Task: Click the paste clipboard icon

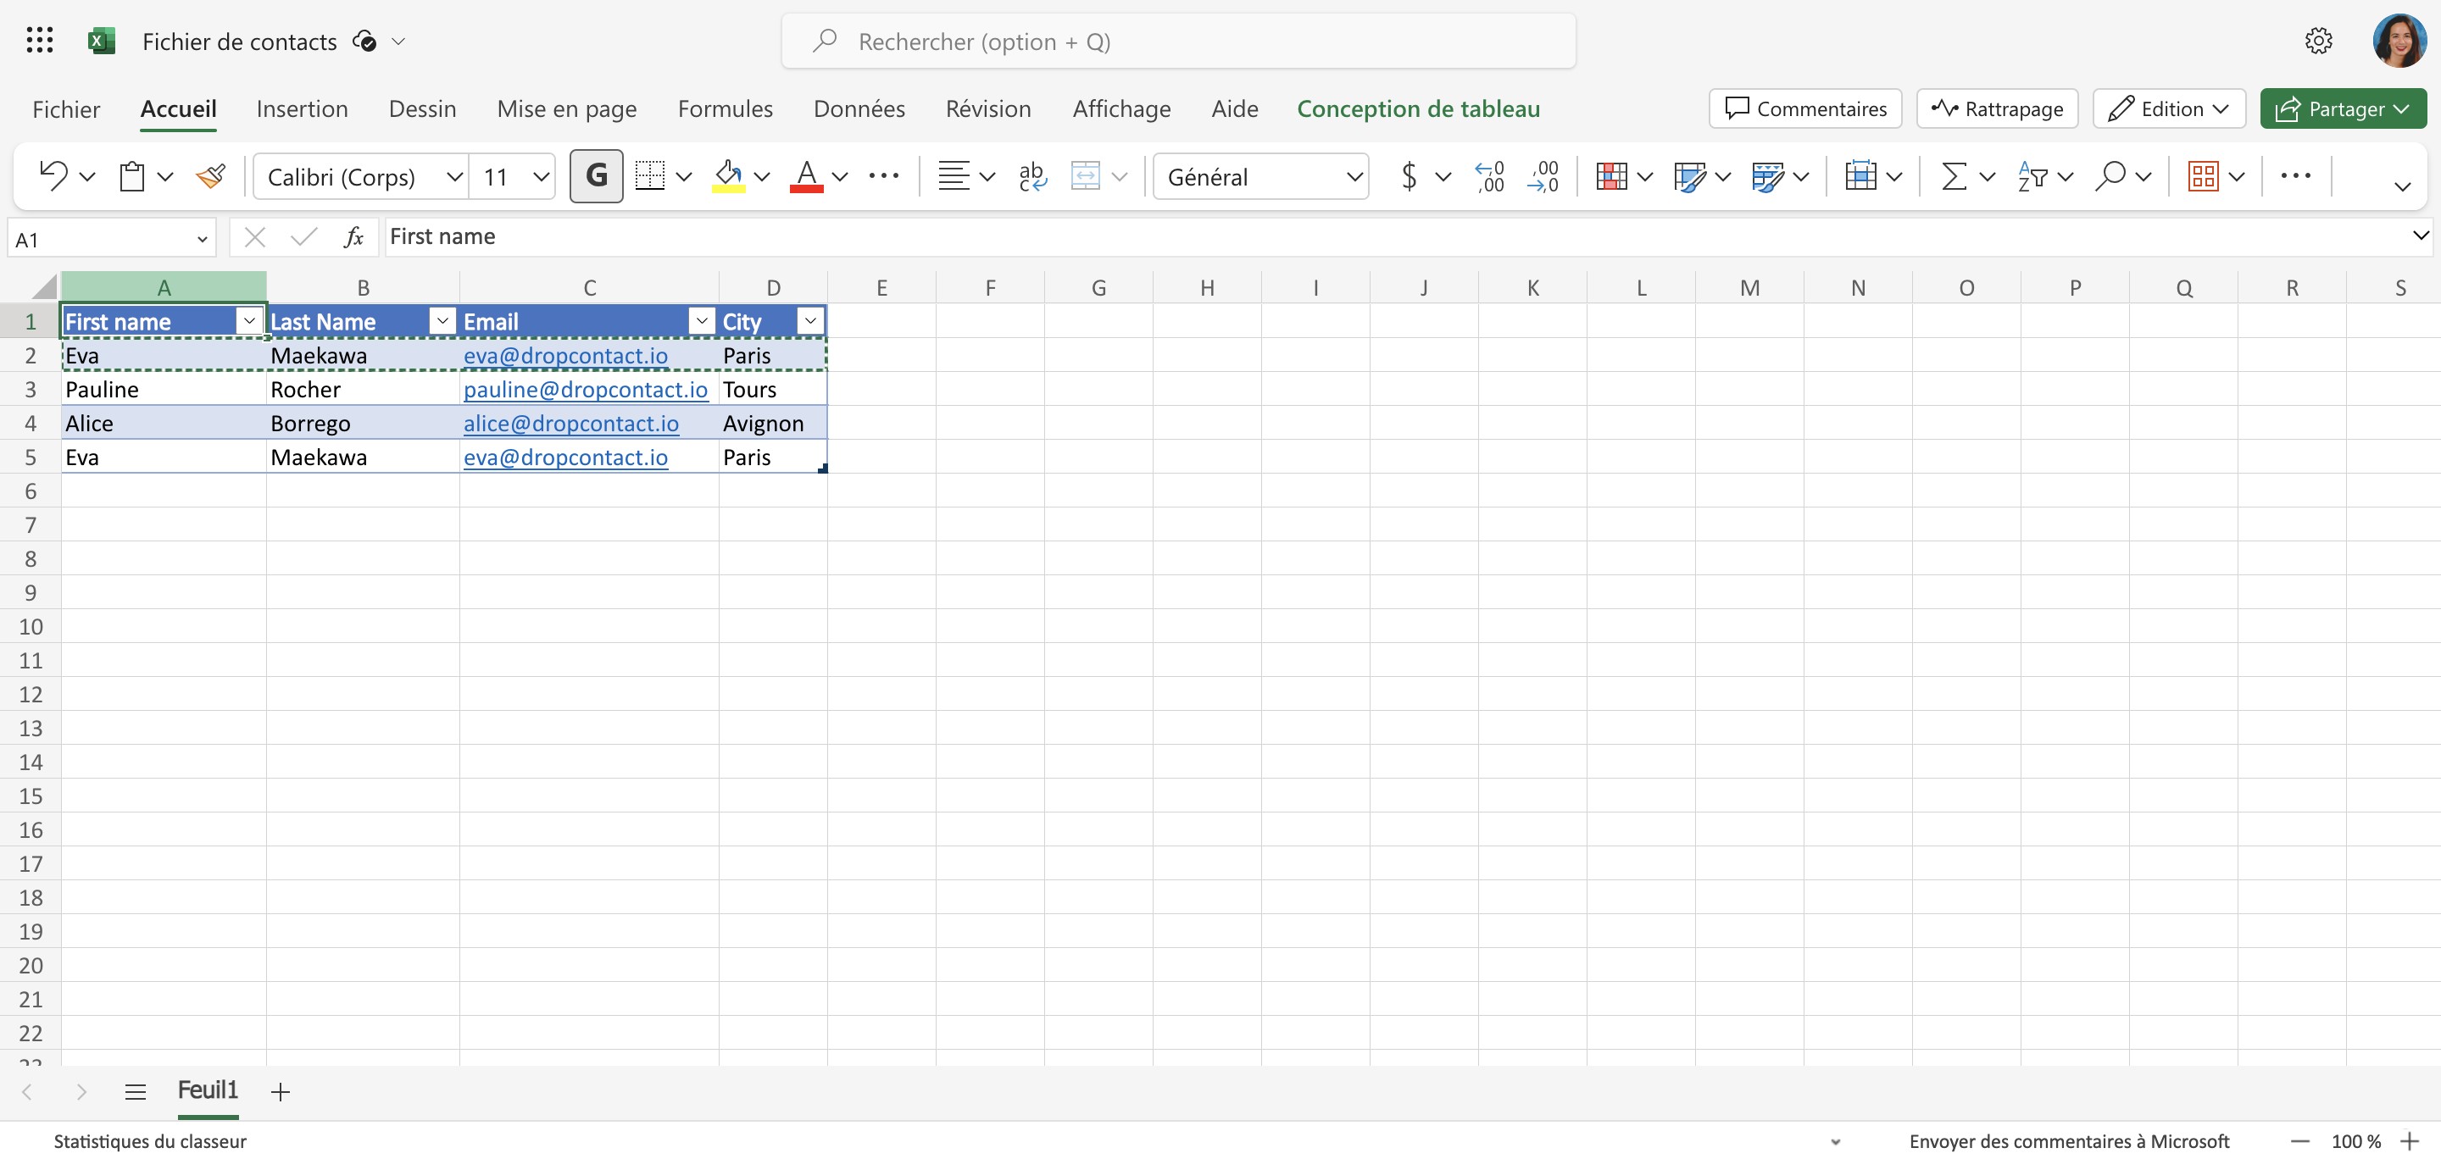Action: coord(131,176)
